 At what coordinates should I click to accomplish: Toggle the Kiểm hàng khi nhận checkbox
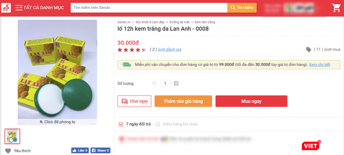(x=158, y=125)
